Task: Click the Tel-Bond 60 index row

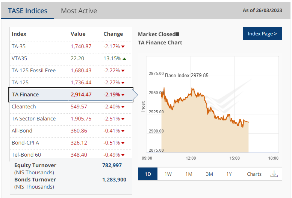Action: [26, 155]
